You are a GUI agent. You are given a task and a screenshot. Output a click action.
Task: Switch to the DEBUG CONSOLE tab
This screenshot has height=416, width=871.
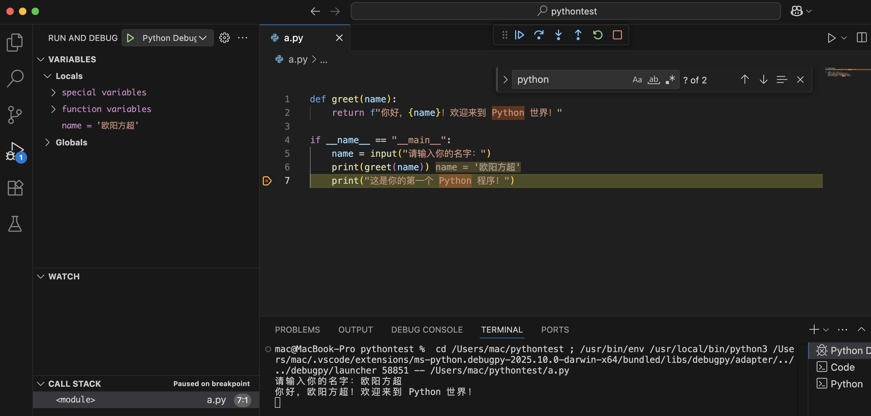coord(427,329)
